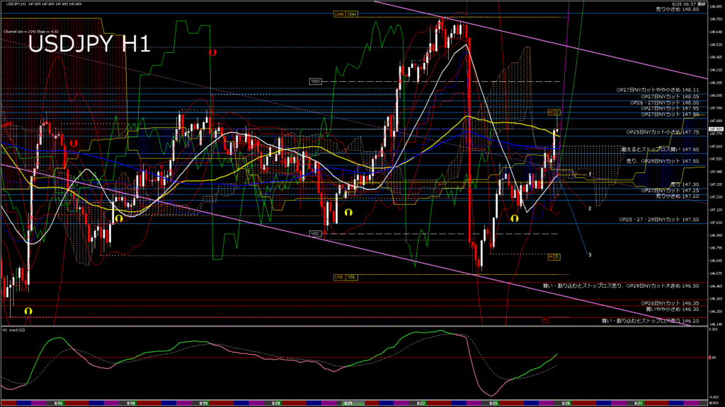Viewport: 725px width, 407px height.
Task: Click the USDJPY H1 chart title
Action: click(x=89, y=45)
